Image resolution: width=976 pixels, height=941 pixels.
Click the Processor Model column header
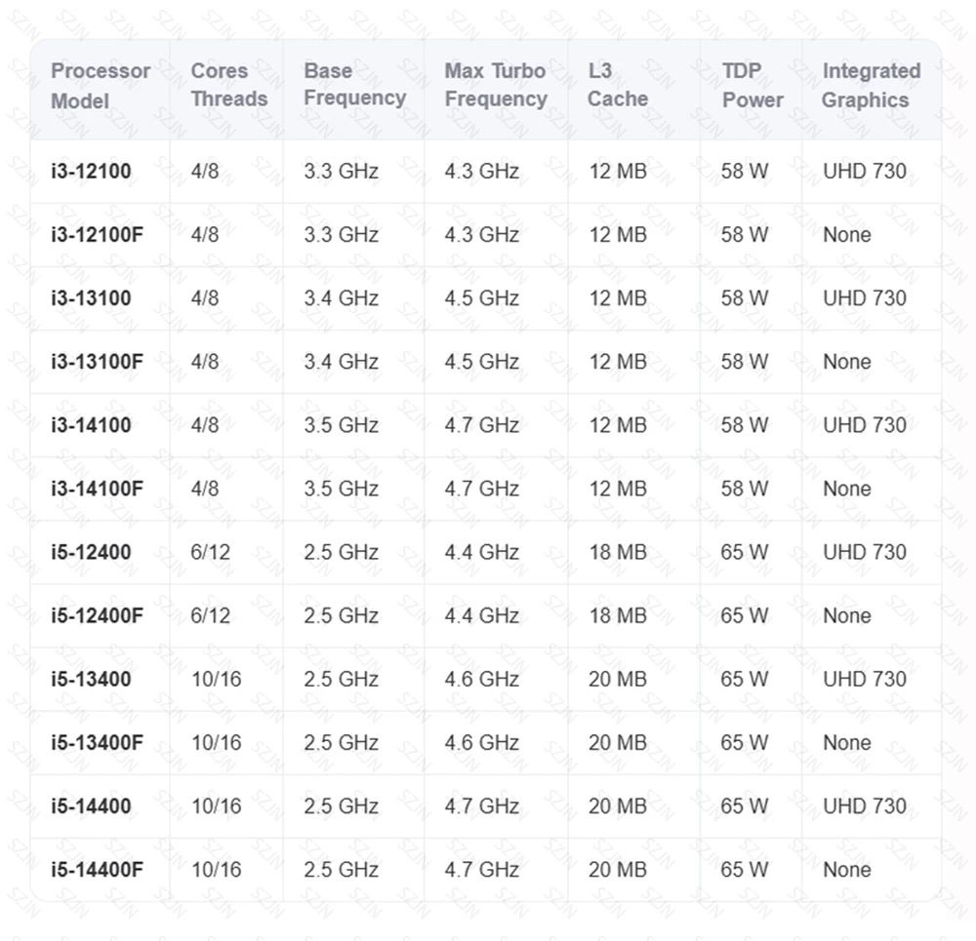pyautogui.click(x=101, y=86)
